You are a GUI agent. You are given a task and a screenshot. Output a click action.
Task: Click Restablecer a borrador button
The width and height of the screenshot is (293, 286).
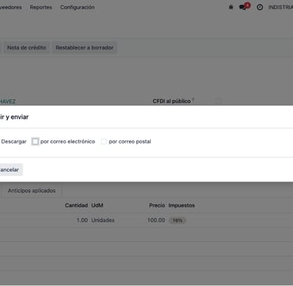pos(84,48)
